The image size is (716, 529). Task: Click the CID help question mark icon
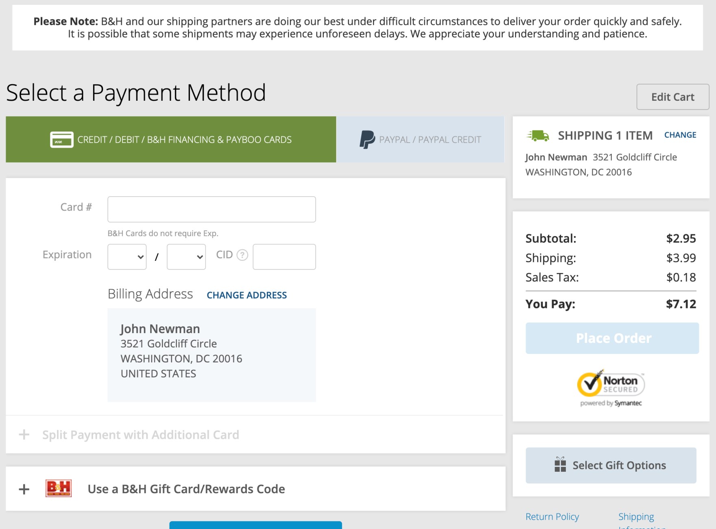coord(242,255)
